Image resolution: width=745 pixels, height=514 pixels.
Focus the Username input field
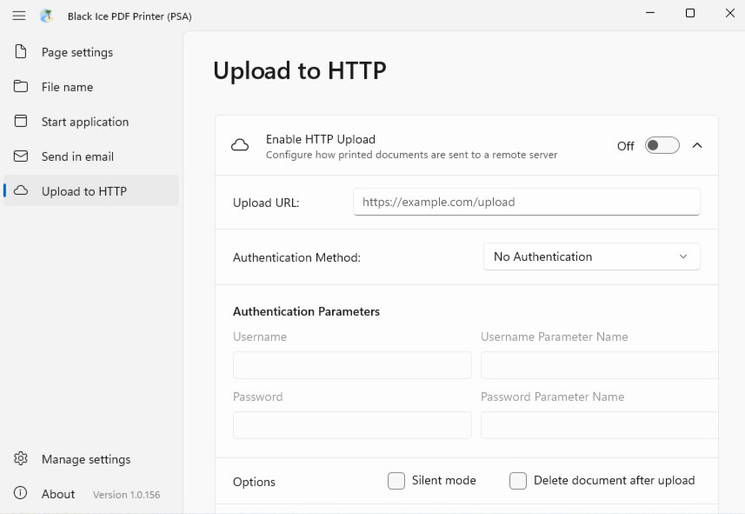pos(352,365)
